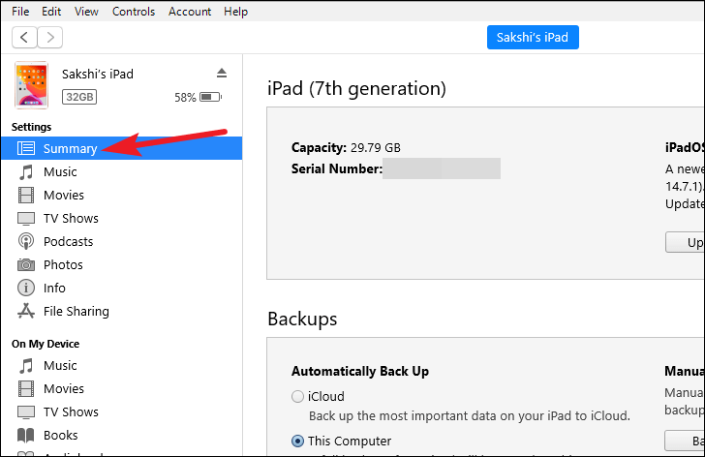705x457 pixels.
Task: Select the iCloud backup radio button
Action: click(297, 396)
